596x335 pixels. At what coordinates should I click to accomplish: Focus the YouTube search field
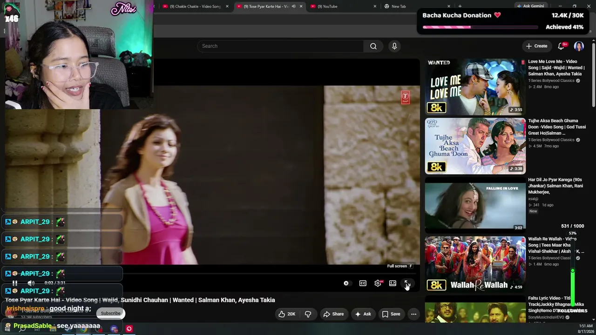(x=281, y=46)
